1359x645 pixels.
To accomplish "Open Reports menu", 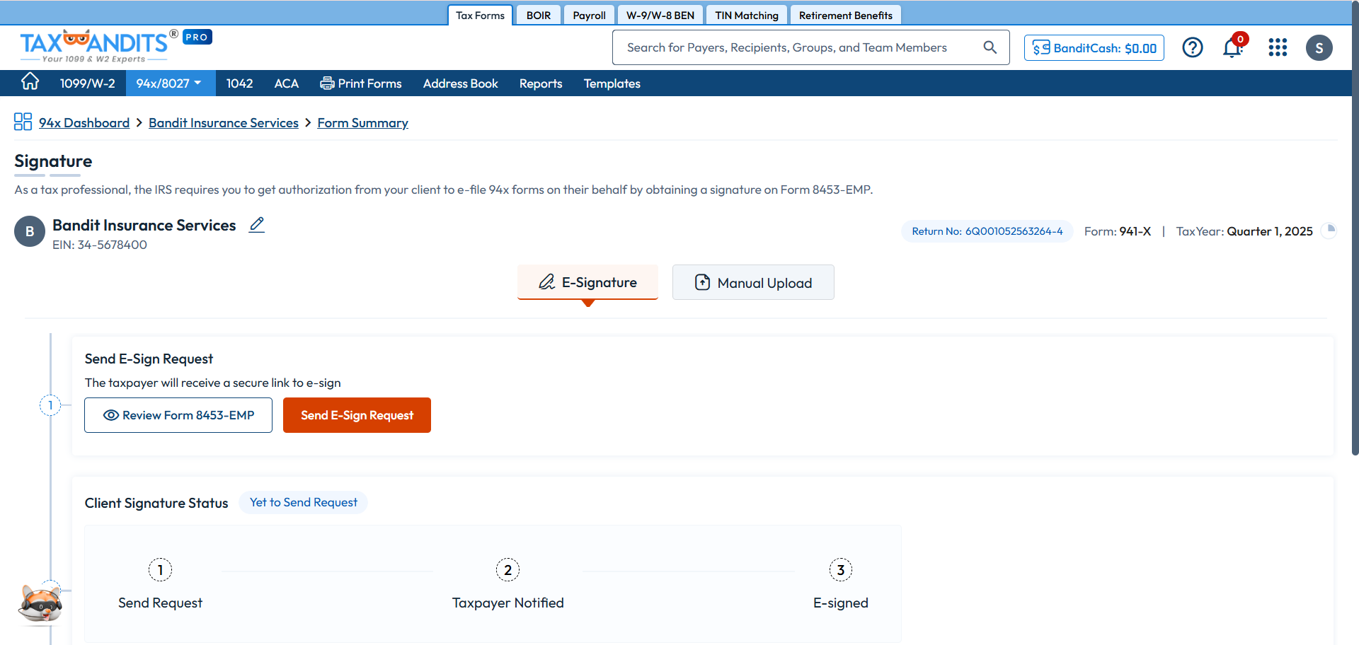I will click(541, 83).
